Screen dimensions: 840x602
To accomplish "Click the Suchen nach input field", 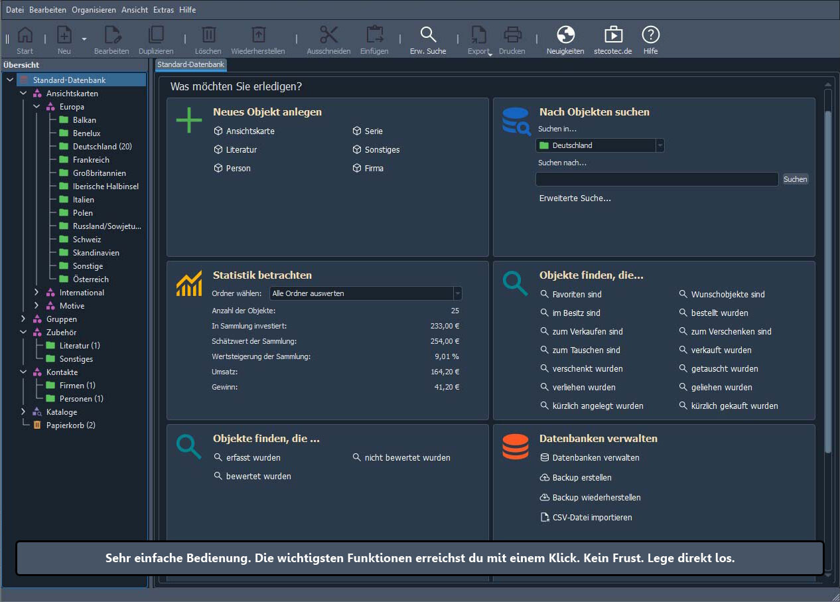I will [x=657, y=179].
